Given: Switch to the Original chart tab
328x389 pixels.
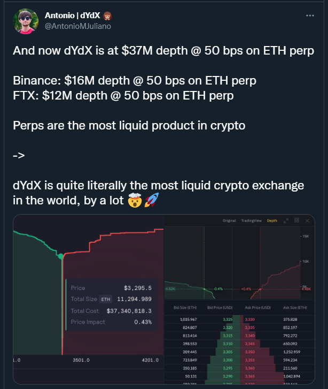Looking at the screenshot, I should coord(229,220).
